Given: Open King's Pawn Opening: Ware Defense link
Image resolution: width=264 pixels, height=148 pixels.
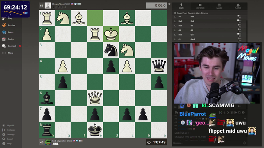Looking at the screenshot, I should (x=193, y=13).
